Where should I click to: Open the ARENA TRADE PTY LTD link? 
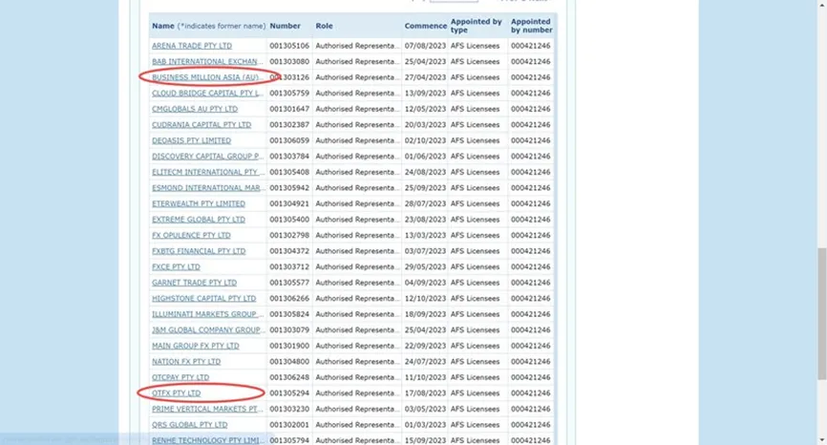pyautogui.click(x=192, y=46)
